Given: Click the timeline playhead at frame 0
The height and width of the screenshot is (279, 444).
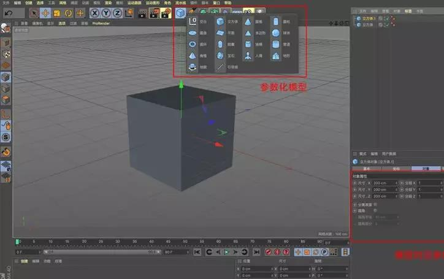Looking at the screenshot, I should (x=17, y=242).
